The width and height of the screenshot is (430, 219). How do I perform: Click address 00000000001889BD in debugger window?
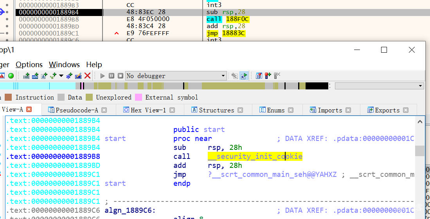[49, 26]
